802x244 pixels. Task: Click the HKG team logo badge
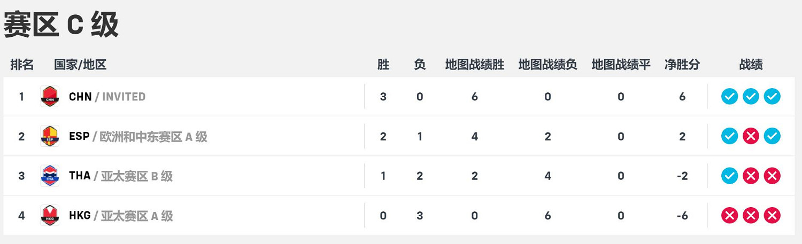tap(50, 216)
